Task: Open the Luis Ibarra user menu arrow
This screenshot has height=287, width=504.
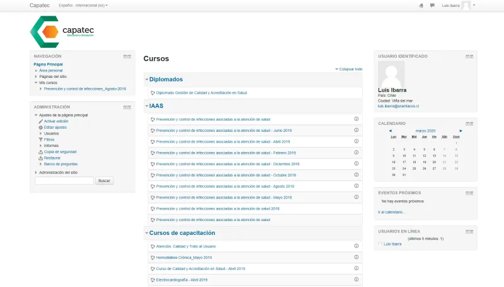Action: pyautogui.click(x=474, y=5)
